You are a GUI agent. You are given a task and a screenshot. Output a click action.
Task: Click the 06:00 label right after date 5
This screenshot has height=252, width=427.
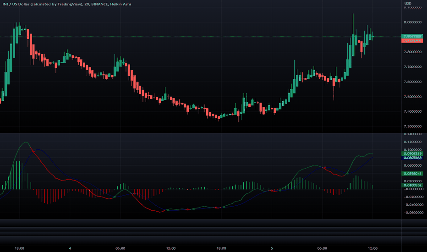click(x=322, y=248)
